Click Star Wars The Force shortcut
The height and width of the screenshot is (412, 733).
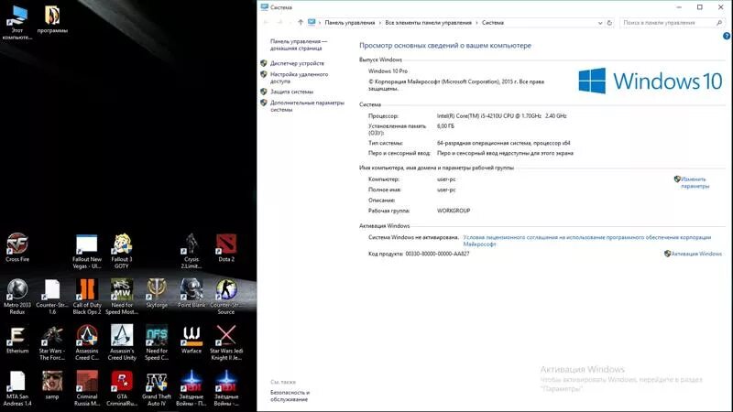tap(52, 342)
